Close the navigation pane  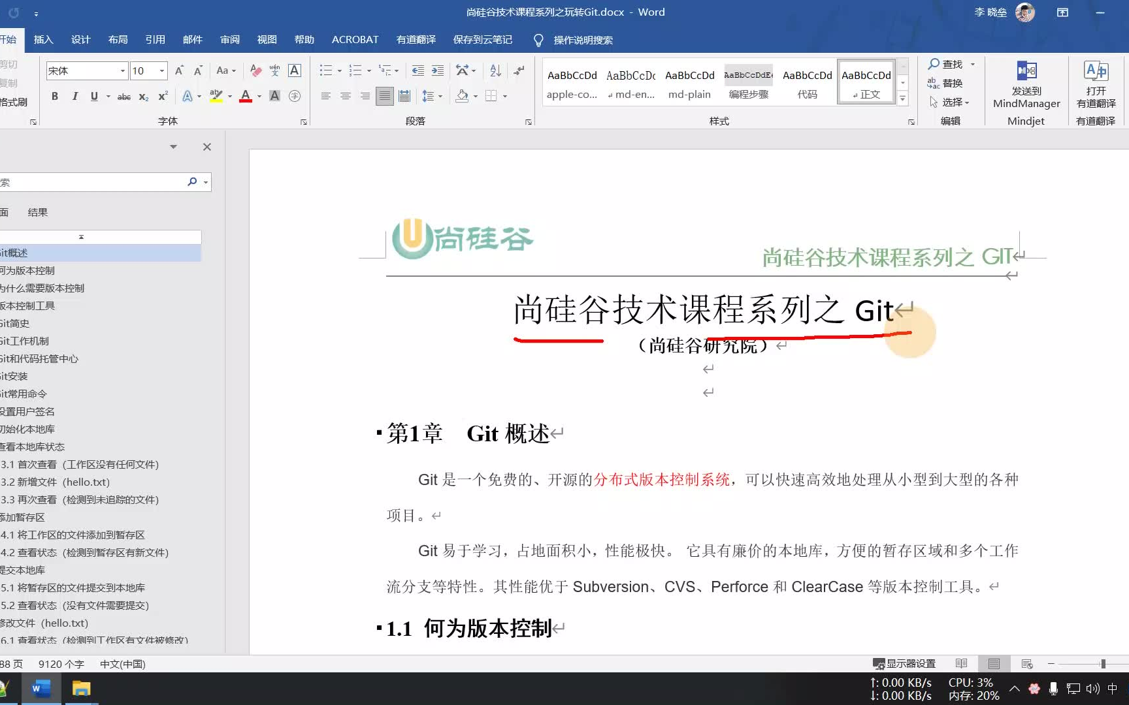click(x=206, y=147)
